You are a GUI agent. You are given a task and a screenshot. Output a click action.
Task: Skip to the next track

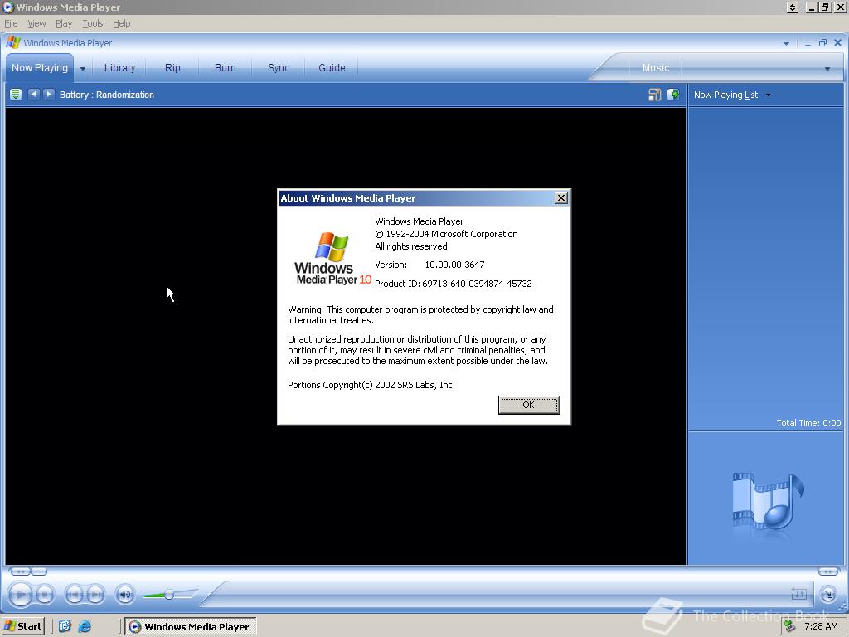tap(94, 594)
